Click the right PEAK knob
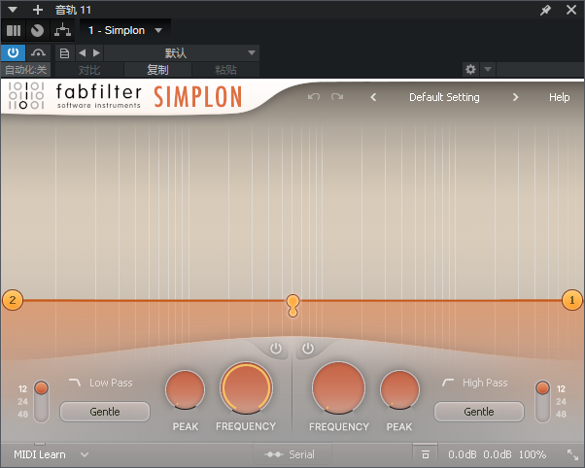Image resolution: width=585 pixels, height=468 pixels. coord(399,390)
